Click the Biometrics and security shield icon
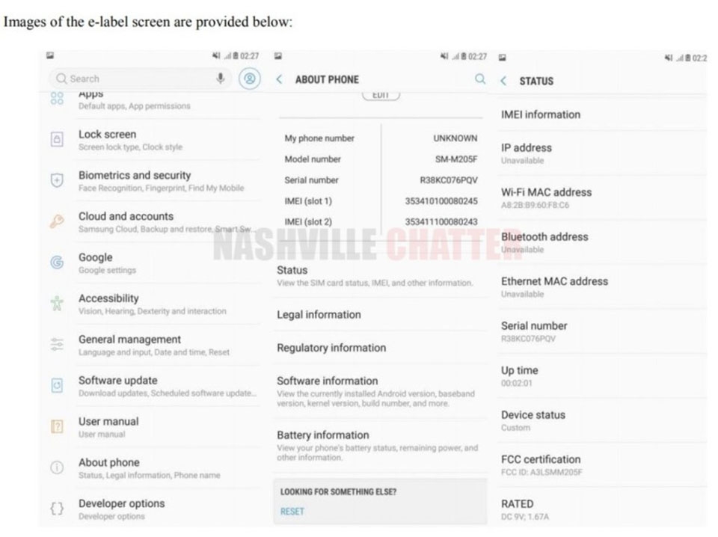This screenshot has width=718, height=537. pos(57,180)
